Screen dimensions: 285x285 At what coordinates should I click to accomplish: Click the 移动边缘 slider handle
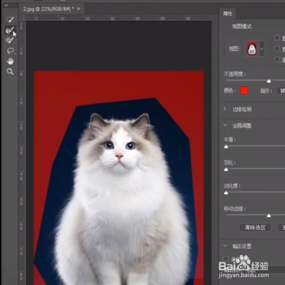[269, 216]
